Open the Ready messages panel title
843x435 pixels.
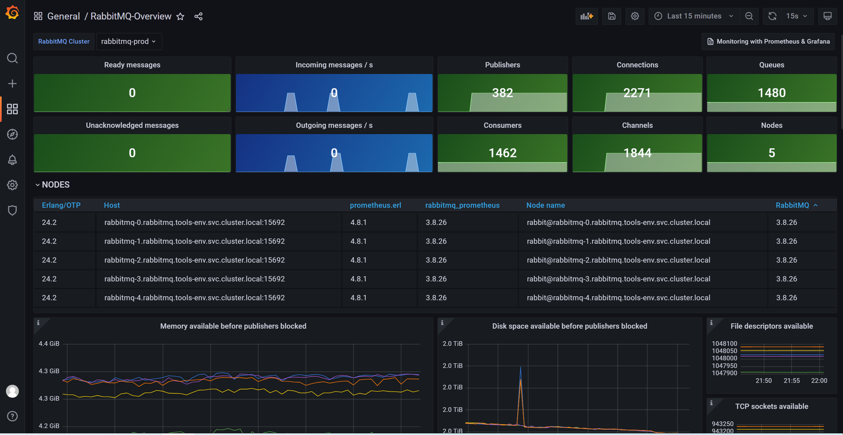tap(132, 65)
